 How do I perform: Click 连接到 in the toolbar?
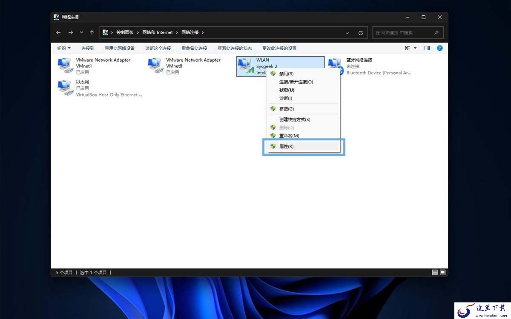tap(88, 48)
